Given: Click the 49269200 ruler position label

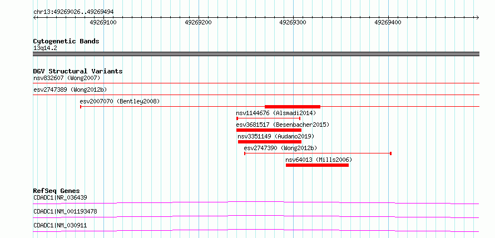Looking at the screenshot, I should click(x=198, y=22).
